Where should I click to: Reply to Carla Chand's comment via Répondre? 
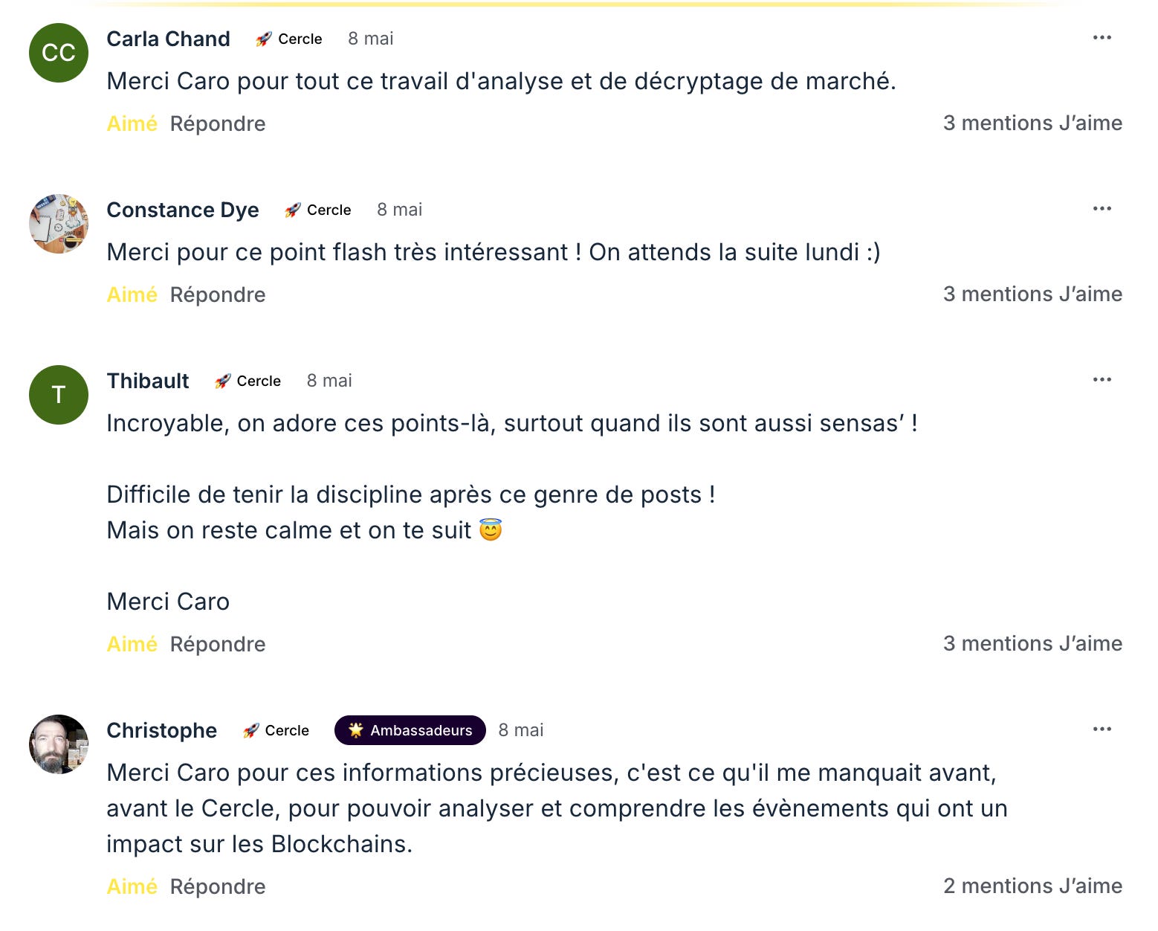(218, 123)
